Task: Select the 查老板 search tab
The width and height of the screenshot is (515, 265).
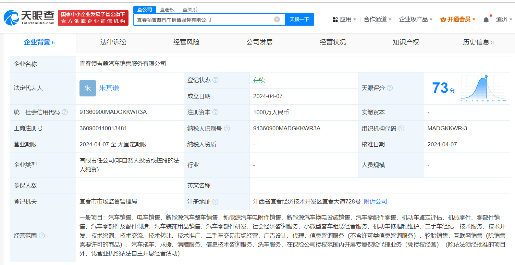Action: point(167,10)
